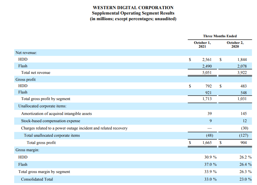Select Flash gross margin 37.0 %
This screenshot has width=257, height=185.
[210, 164]
